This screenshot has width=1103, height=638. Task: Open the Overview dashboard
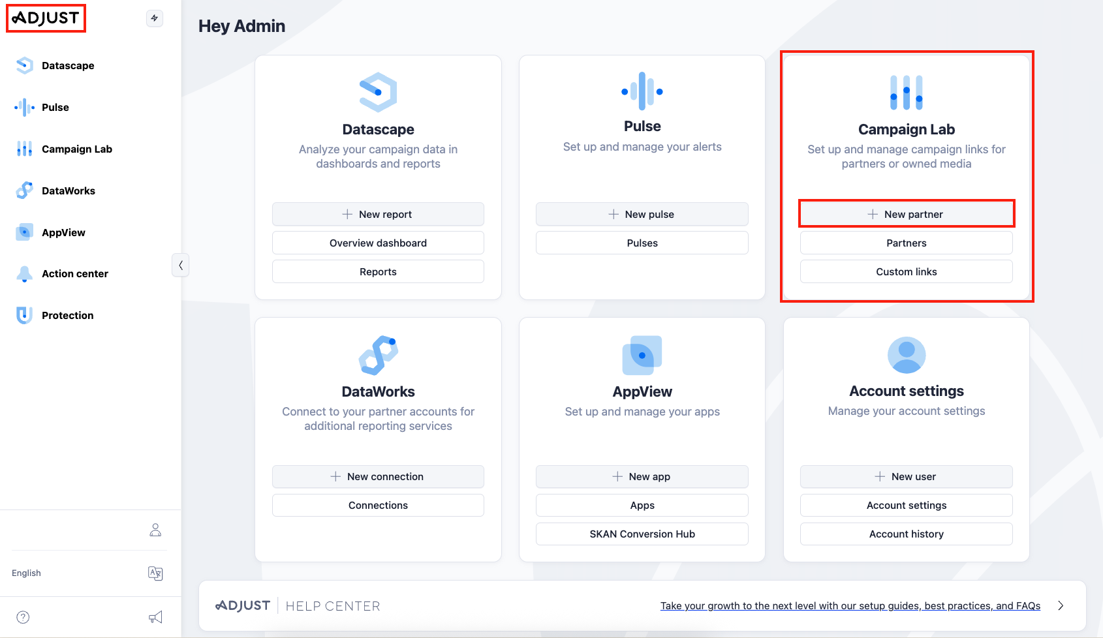[x=378, y=243]
